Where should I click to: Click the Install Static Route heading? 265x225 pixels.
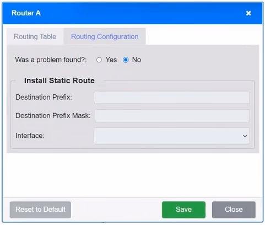click(60, 81)
